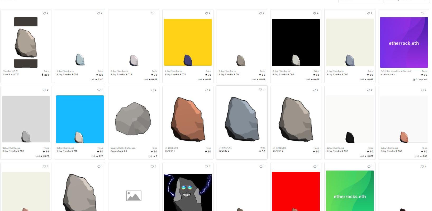Viewport: 432px width, 211px height.
Task: Click heart icon on ROCK ID 2 card
Action: coord(260,90)
